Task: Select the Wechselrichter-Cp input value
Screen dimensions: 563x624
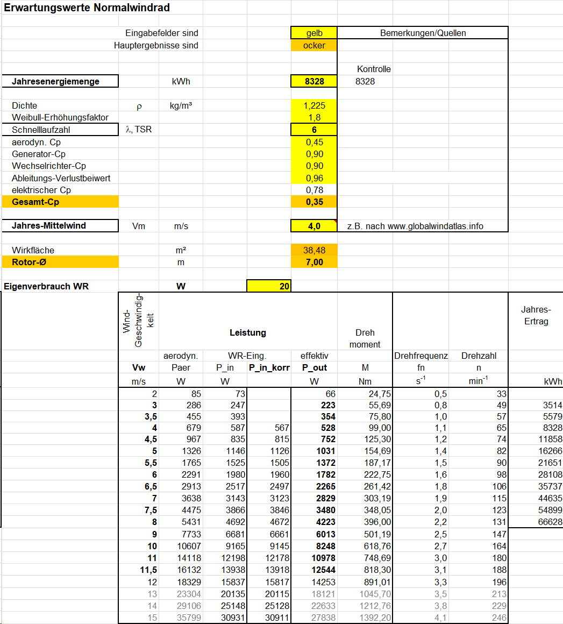Action: click(x=314, y=166)
